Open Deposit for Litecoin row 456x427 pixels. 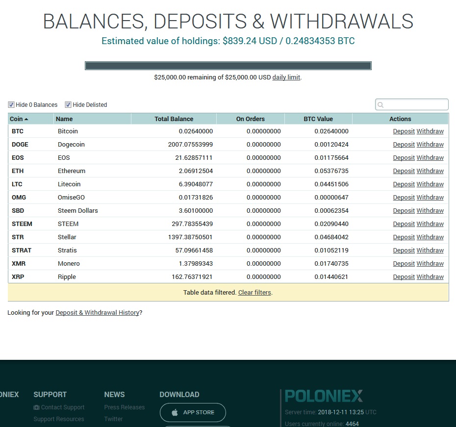(x=404, y=184)
